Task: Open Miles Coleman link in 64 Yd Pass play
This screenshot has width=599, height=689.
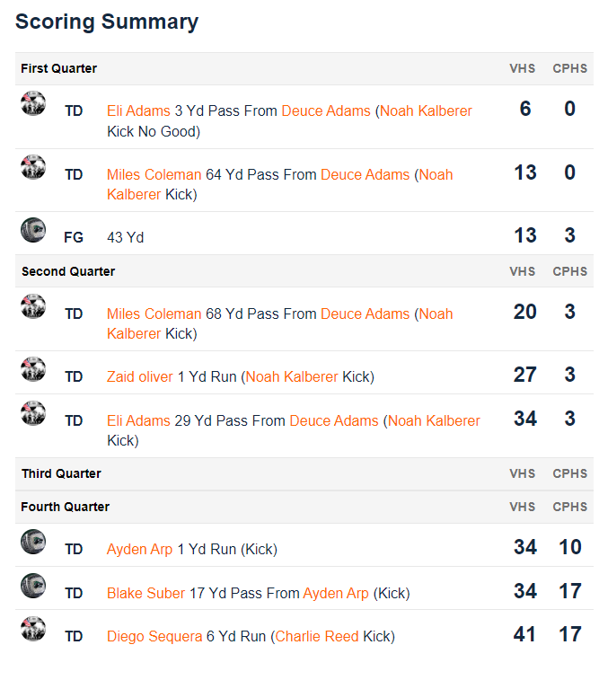Action: 154,174
